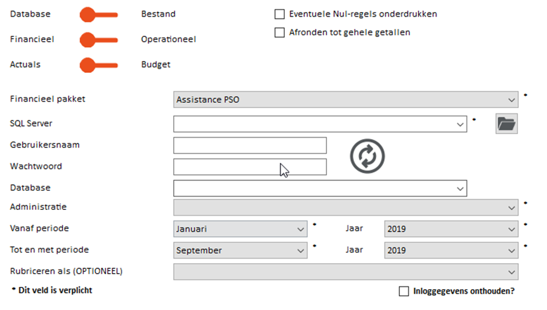The width and height of the screenshot is (547, 310).
Task: Open the Jaar dropdown for Vanaf periode
Action: 451,229
